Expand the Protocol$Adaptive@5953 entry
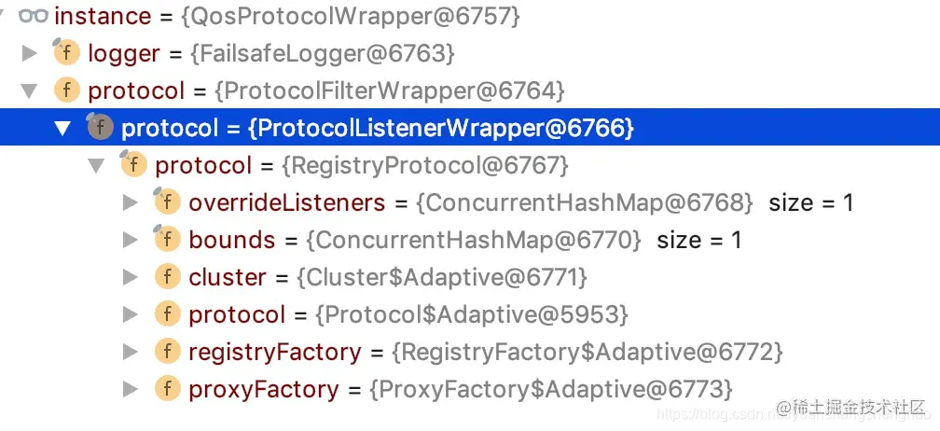Viewport: 940px width, 431px height. tap(131, 314)
